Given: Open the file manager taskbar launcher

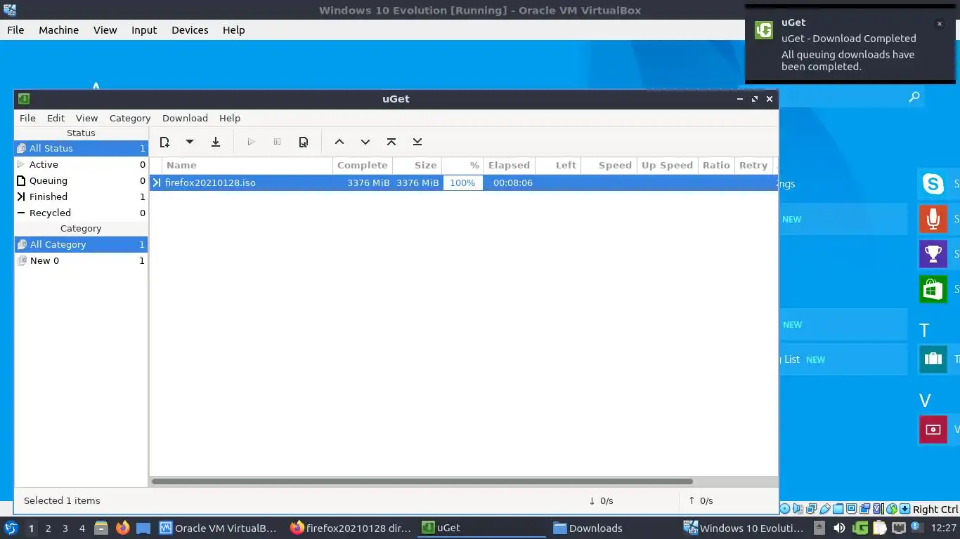Looking at the screenshot, I should 101,528.
